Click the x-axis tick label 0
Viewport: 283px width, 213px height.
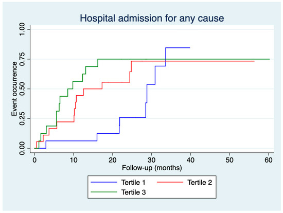coord(34,160)
